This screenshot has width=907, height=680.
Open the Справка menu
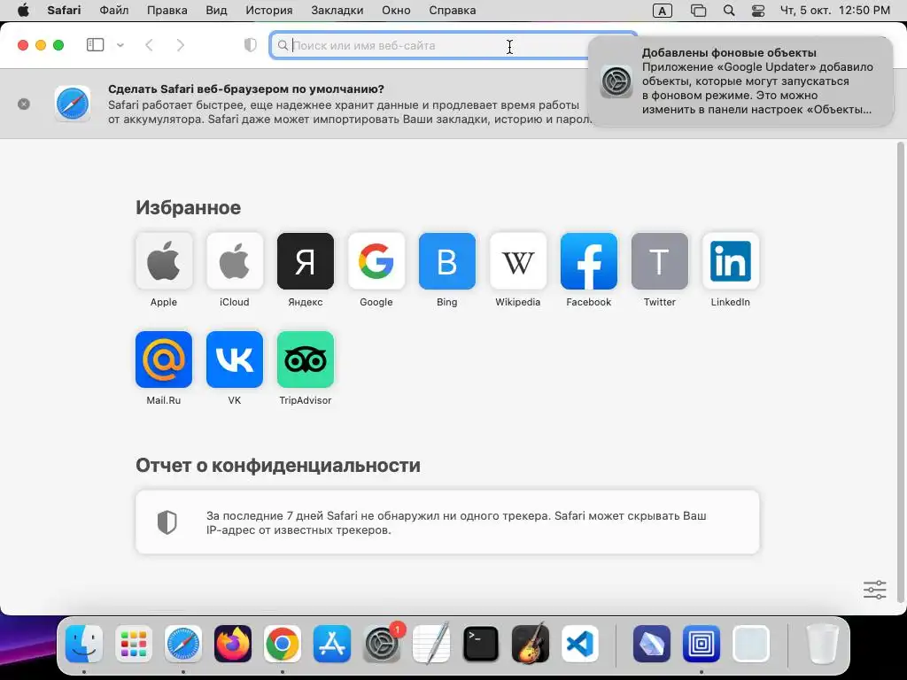pos(453,11)
